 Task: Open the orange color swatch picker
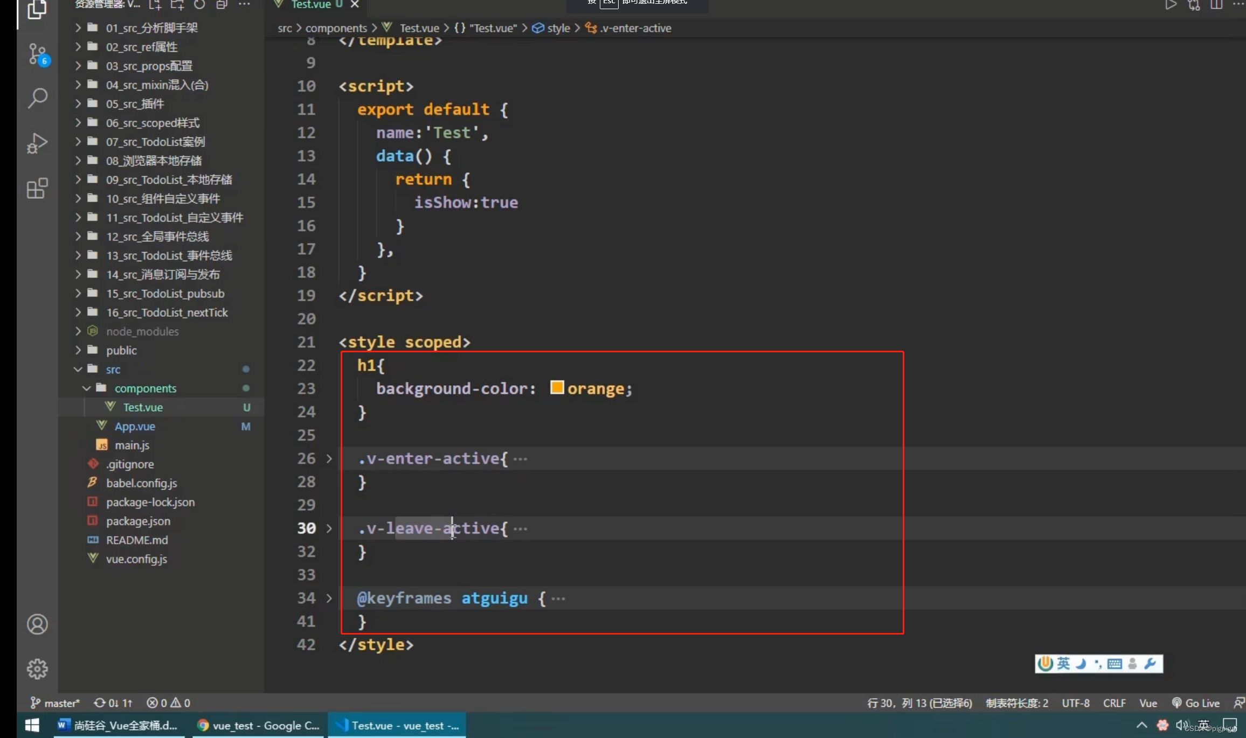557,388
